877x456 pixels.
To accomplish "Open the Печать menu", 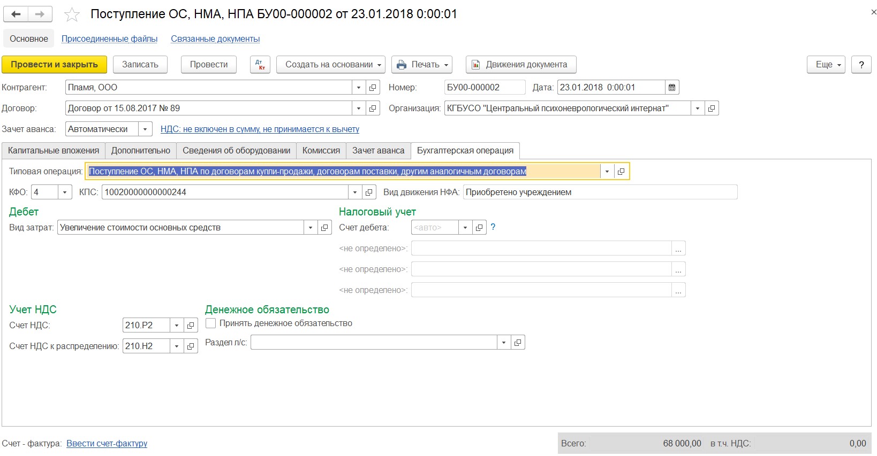I will tap(422, 65).
